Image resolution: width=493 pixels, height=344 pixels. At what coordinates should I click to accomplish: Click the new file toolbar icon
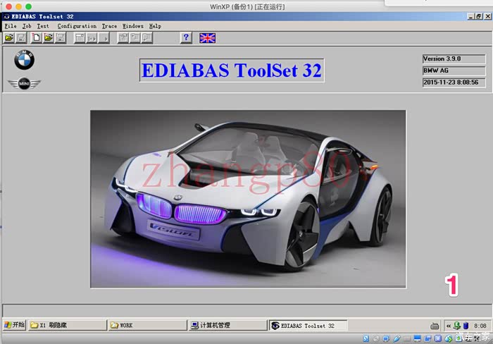point(36,38)
